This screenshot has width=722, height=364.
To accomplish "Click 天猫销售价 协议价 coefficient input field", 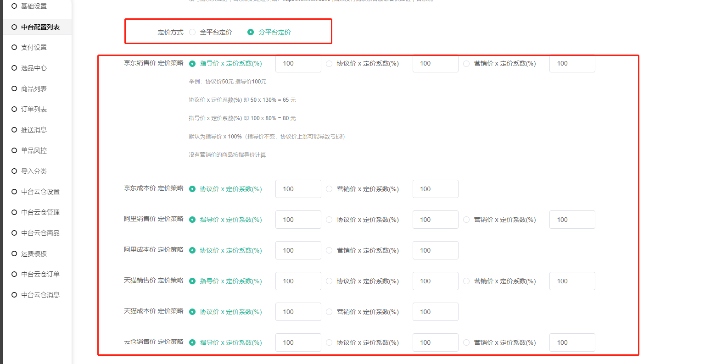I will (x=435, y=281).
